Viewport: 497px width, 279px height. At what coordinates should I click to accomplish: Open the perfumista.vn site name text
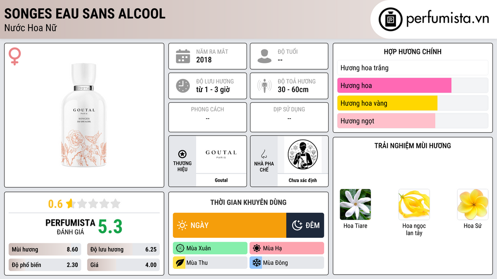[x=447, y=19]
